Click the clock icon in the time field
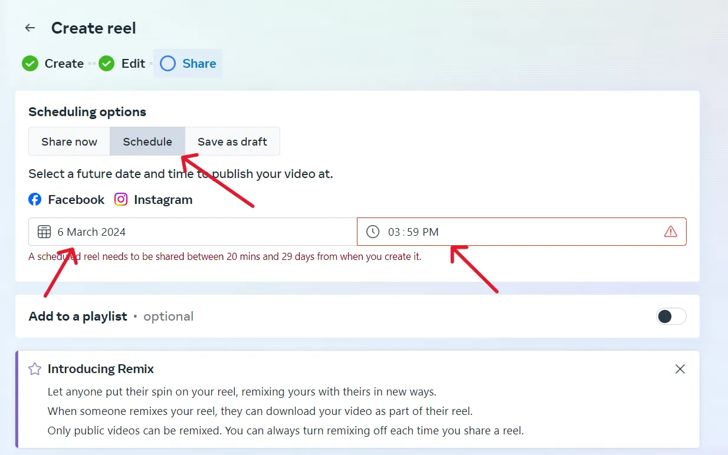 tap(373, 232)
